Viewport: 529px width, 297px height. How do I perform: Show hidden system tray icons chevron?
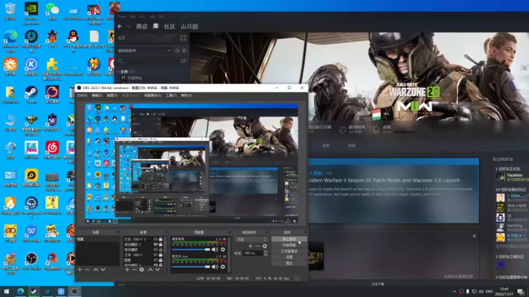coord(454,292)
